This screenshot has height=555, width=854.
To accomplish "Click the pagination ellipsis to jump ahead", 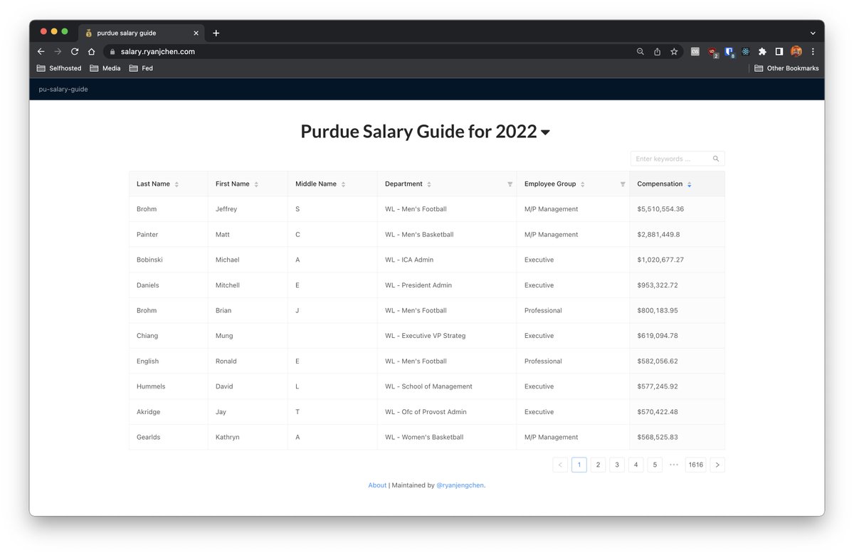I will [674, 465].
